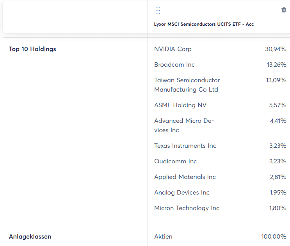The height and width of the screenshot is (246, 290).
Task: Click the 100,00% Aktien percentage
Action: [x=274, y=236]
